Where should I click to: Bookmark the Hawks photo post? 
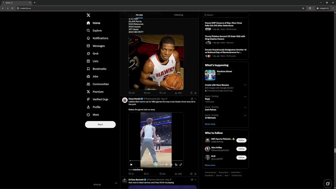(x=191, y=93)
